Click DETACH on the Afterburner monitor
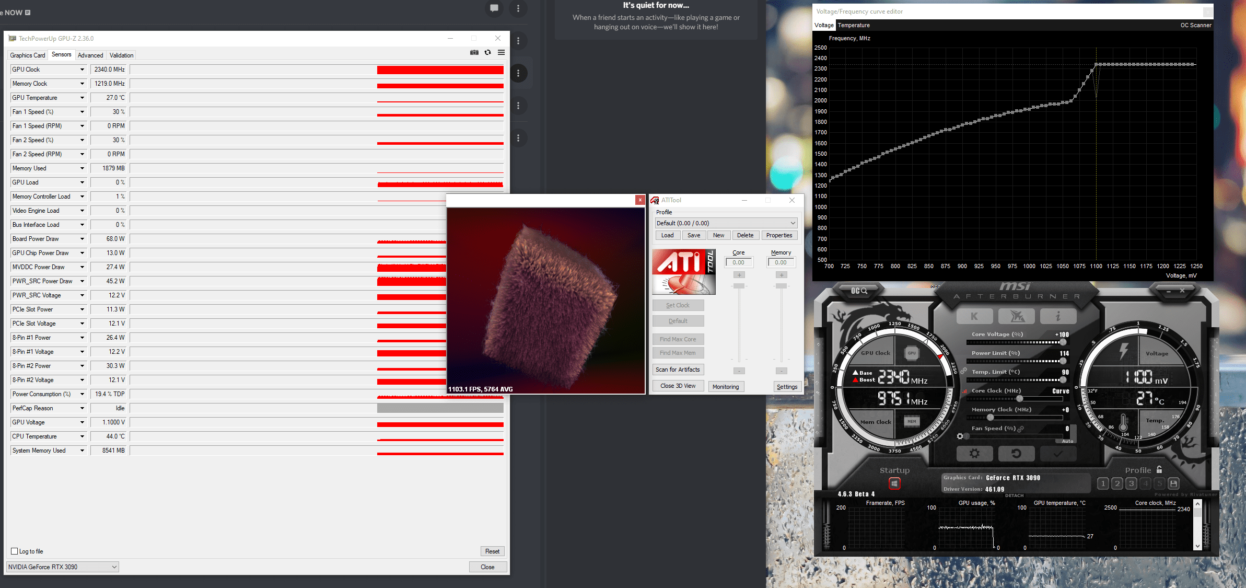This screenshot has width=1246, height=588. click(1015, 495)
